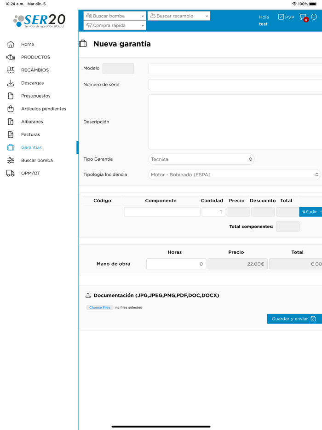Click the RECAMBIOS spare parts icon

point(11,70)
